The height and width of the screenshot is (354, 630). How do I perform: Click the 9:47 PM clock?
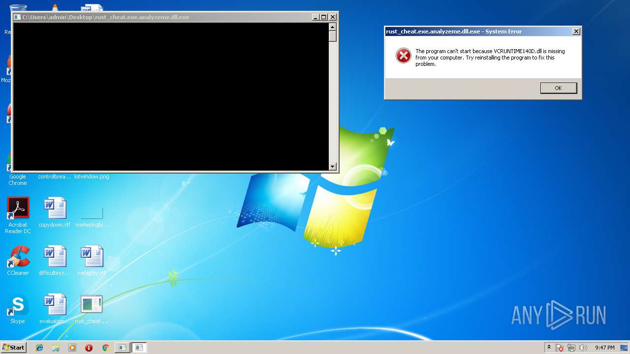(x=605, y=348)
